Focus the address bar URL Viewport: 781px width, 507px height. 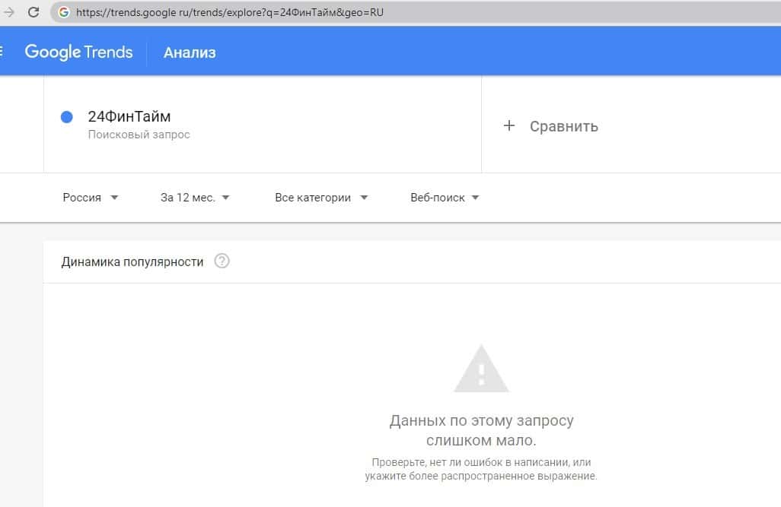click(x=228, y=12)
